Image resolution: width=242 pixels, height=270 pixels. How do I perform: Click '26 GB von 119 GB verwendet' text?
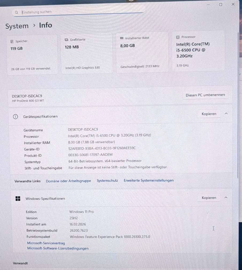[31, 69]
